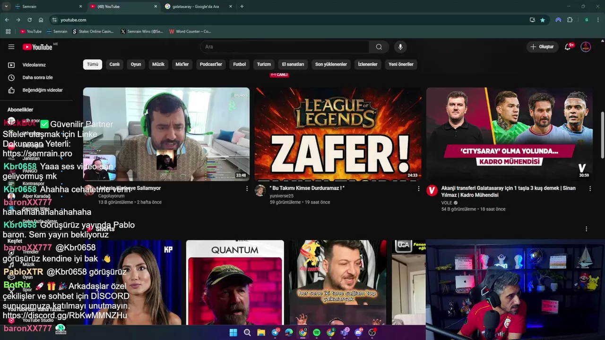This screenshot has height=340, width=605.
Task: Open File Explorer from the taskbar
Action: 261,332
